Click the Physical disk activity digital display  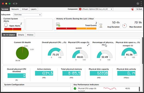coord(126,73)
